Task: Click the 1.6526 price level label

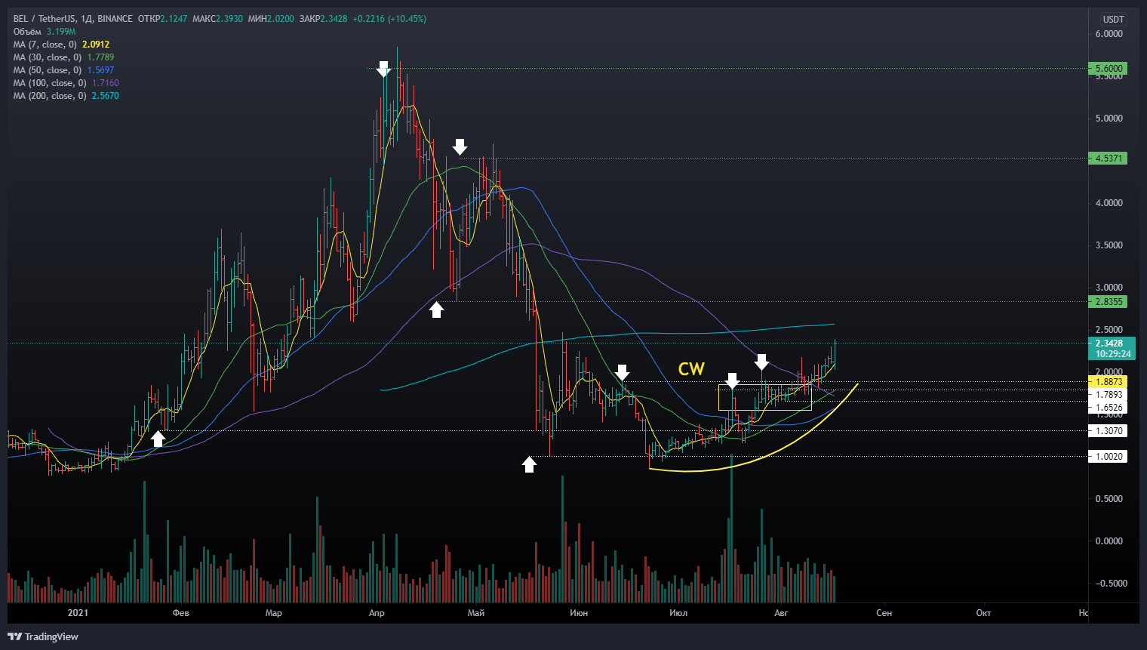Action: point(1109,408)
